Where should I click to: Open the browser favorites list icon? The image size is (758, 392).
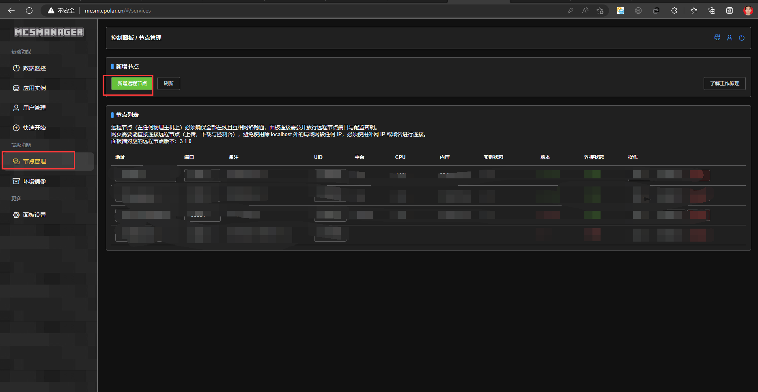click(694, 11)
